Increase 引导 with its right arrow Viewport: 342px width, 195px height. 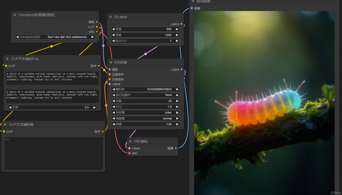[94, 107]
